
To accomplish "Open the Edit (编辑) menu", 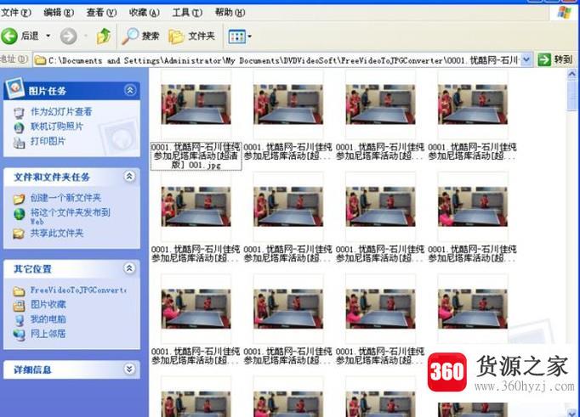I will [59, 13].
